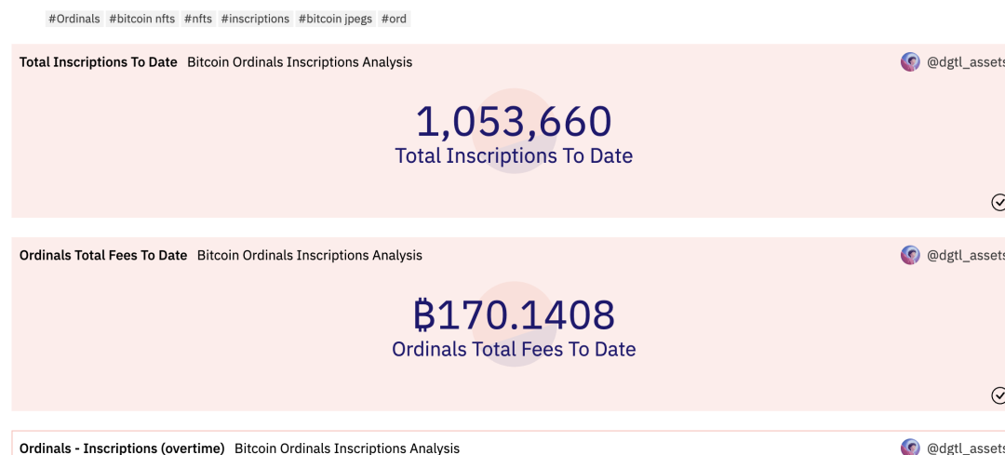Open query link beside Inscriptions (overtime) title
1005x455 pixels.
(x=347, y=448)
